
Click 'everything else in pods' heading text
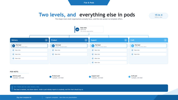107,15
